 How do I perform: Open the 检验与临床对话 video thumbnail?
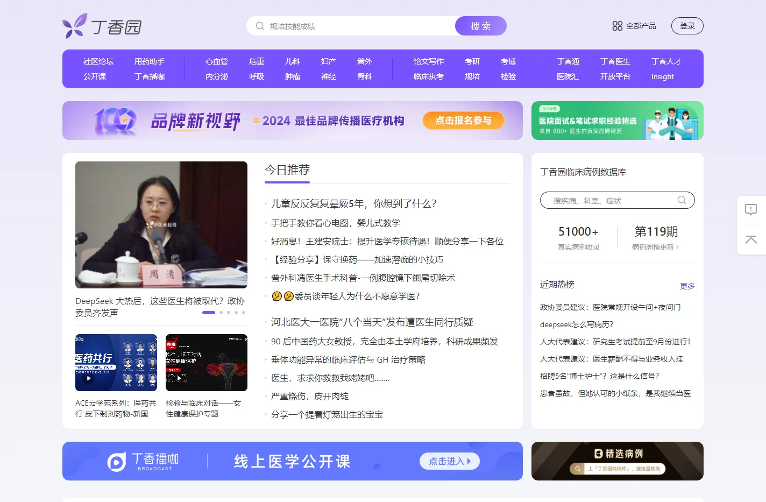pos(207,363)
